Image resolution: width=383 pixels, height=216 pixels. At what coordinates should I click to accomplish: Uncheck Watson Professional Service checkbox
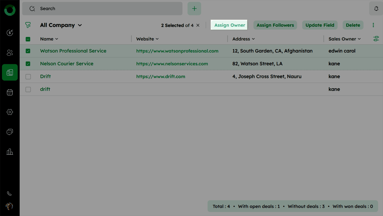pyautogui.click(x=28, y=51)
